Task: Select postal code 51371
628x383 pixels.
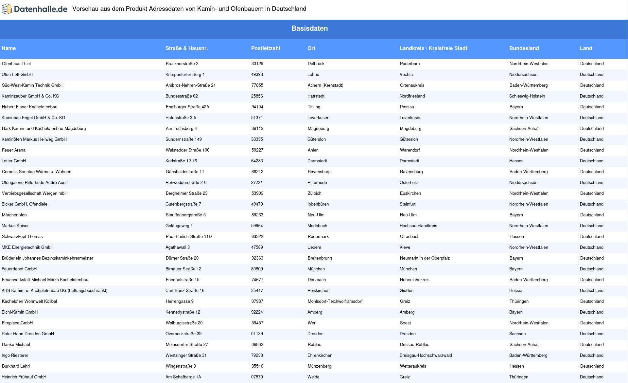Action: [x=257, y=118]
